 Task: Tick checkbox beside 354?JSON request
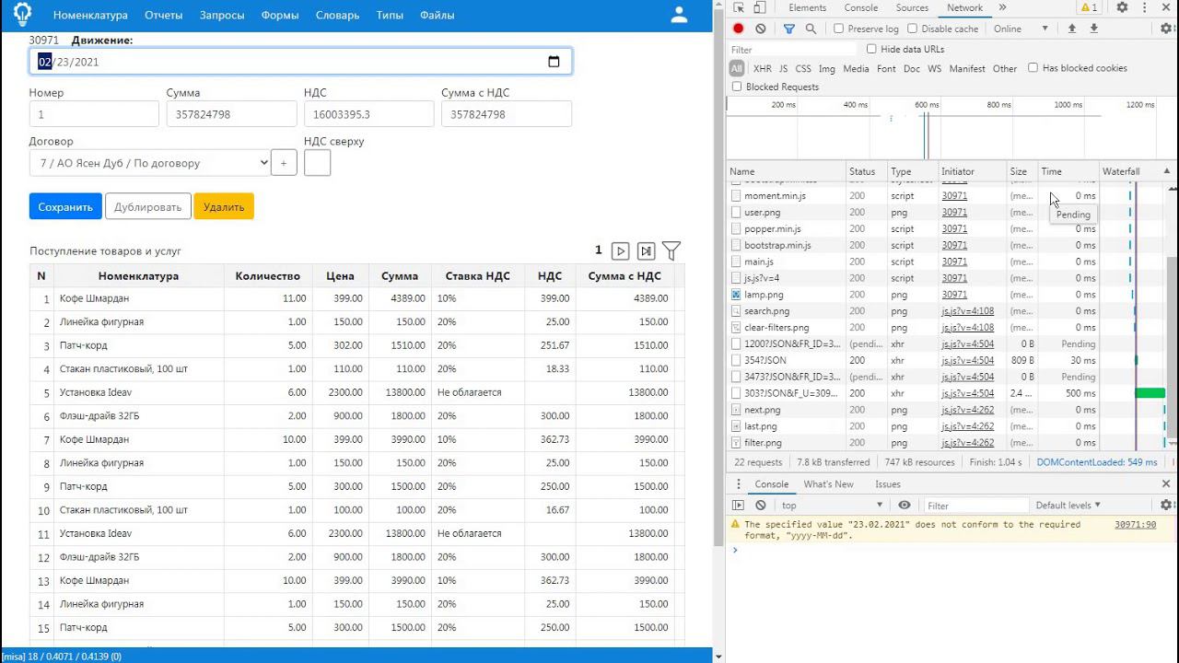(x=736, y=360)
